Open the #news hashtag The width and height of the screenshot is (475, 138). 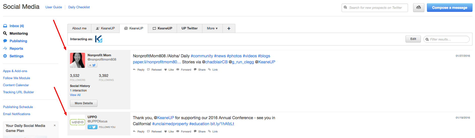(220, 56)
